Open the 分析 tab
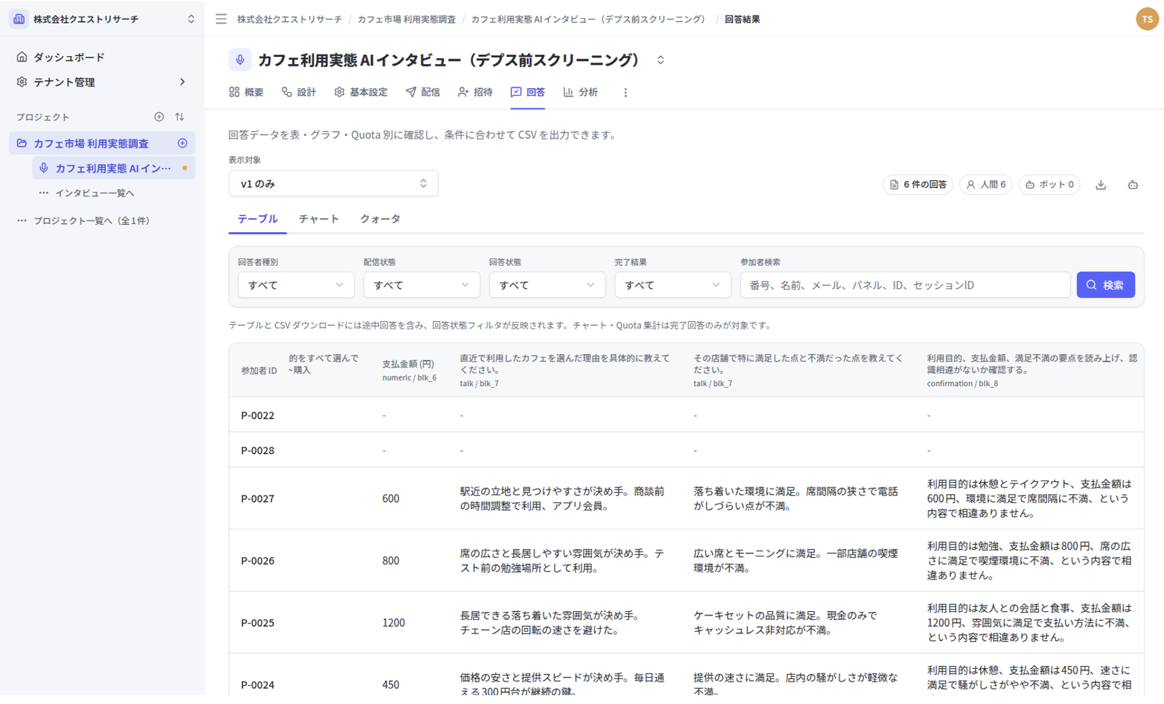1164x704 pixels. click(x=581, y=92)
